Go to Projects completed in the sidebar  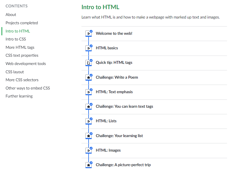(x=22, y=23)
